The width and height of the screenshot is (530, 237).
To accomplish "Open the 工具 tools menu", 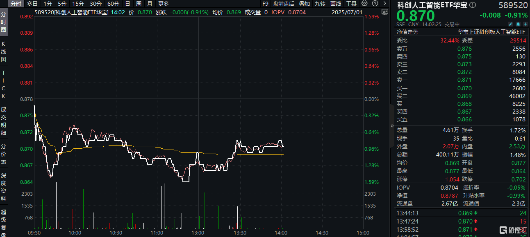I will point(351,4).
